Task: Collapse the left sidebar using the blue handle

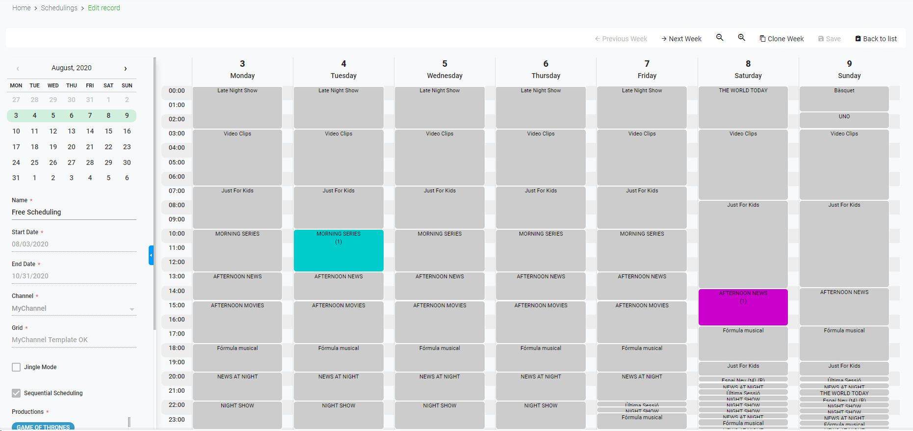Action: 151,255
